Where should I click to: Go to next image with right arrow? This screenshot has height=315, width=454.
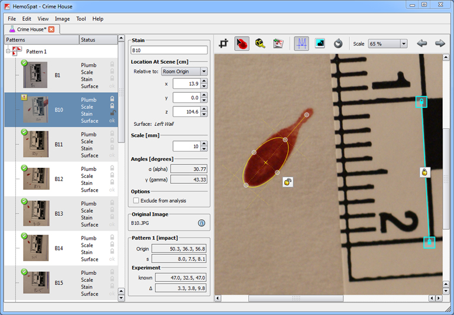tap(440, 43)
